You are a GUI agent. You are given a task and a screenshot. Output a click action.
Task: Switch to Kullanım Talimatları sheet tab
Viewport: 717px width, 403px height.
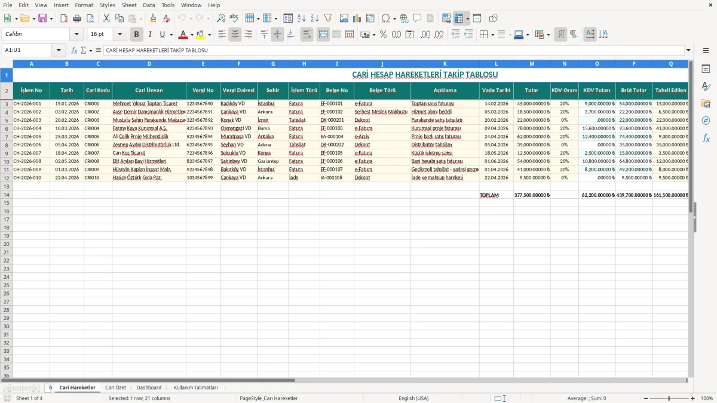click(x=196, y=388)
